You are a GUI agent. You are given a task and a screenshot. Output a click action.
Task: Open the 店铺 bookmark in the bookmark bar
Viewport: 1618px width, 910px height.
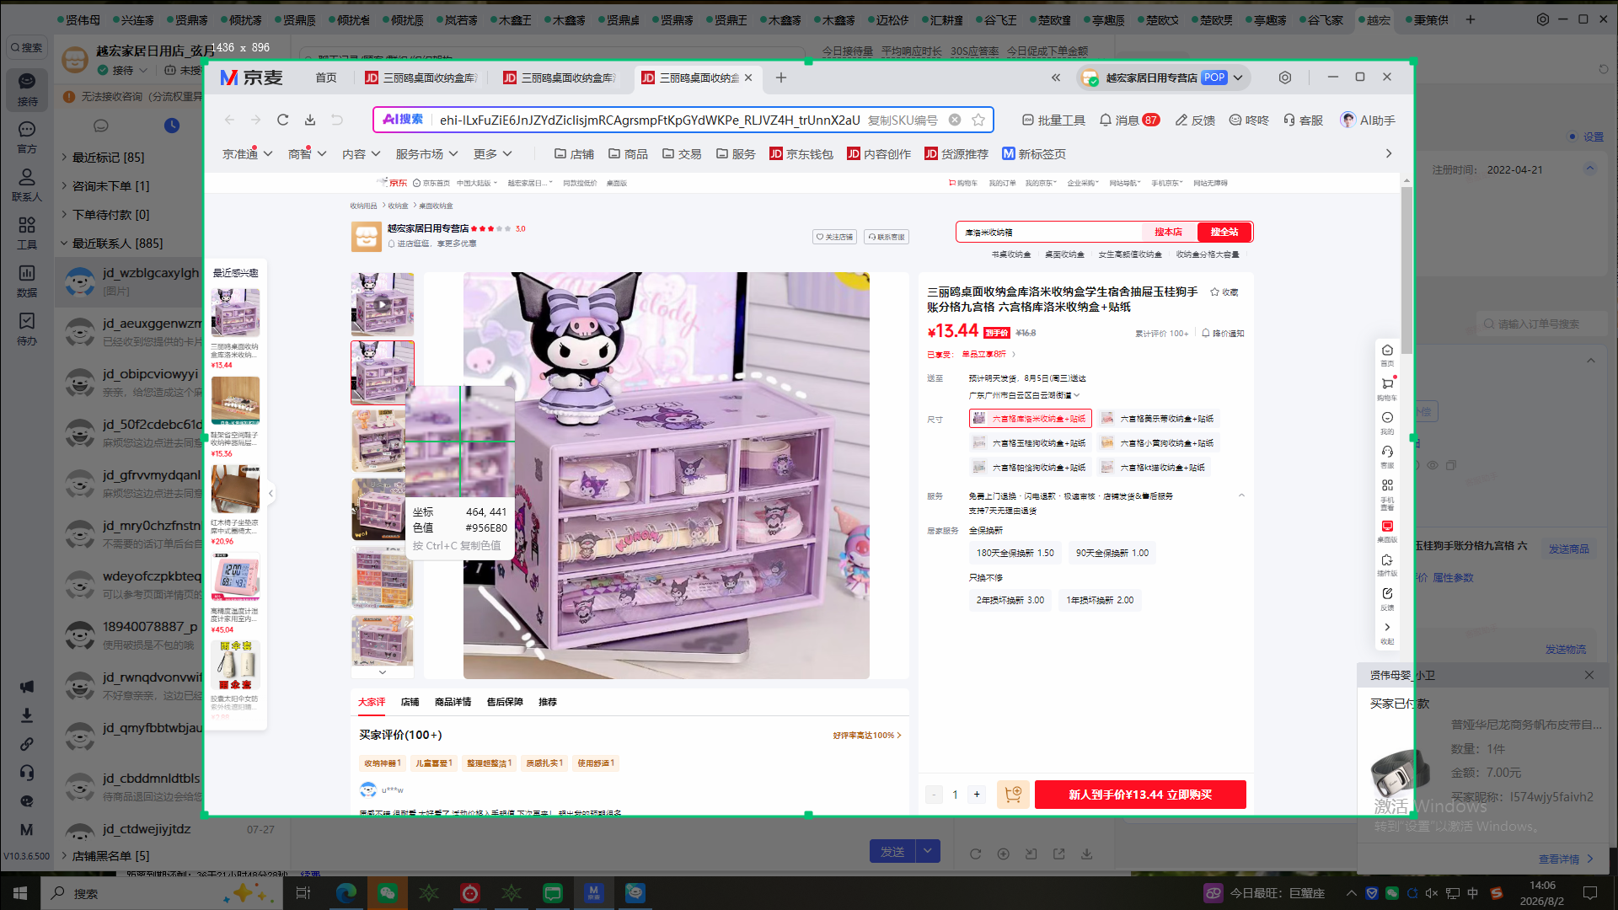574,154
